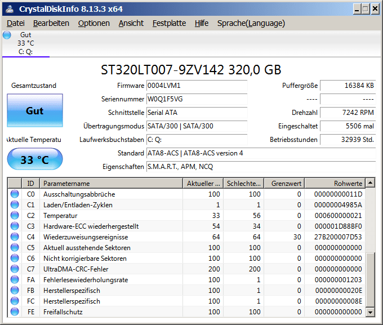
Task: Click status orb for row C1 Laden/Entladen-Zyklen
Action: (15, 205)
